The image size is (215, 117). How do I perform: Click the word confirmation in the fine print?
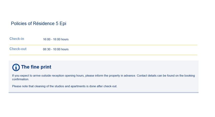coord(20,79)
